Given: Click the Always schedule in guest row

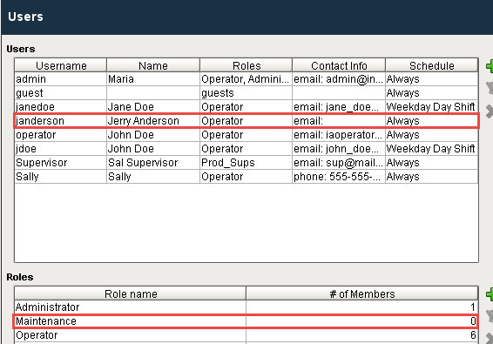Looking at the screenshot, I should click(x=432, y=93).
